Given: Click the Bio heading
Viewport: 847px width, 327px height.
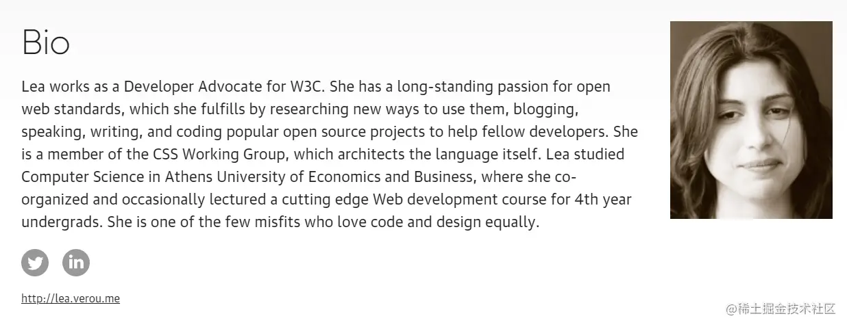Looking at the screenshot, I should (46, 42).
